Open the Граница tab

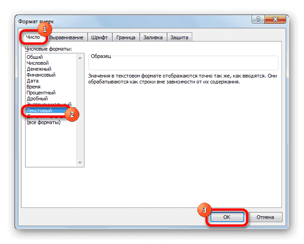(x=126, y=37)
